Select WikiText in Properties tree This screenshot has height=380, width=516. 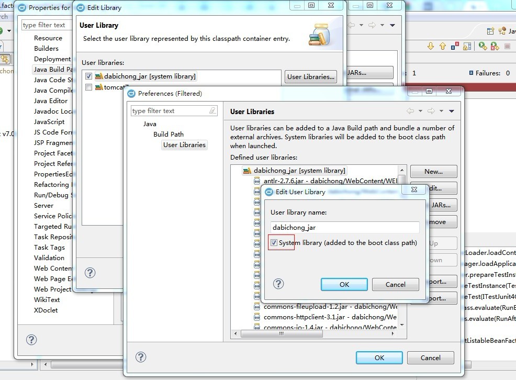pyautogui.click(x=47, y=300)
